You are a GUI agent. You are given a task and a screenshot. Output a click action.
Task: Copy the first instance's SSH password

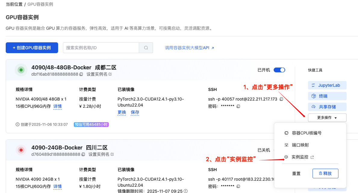point(238,106)
